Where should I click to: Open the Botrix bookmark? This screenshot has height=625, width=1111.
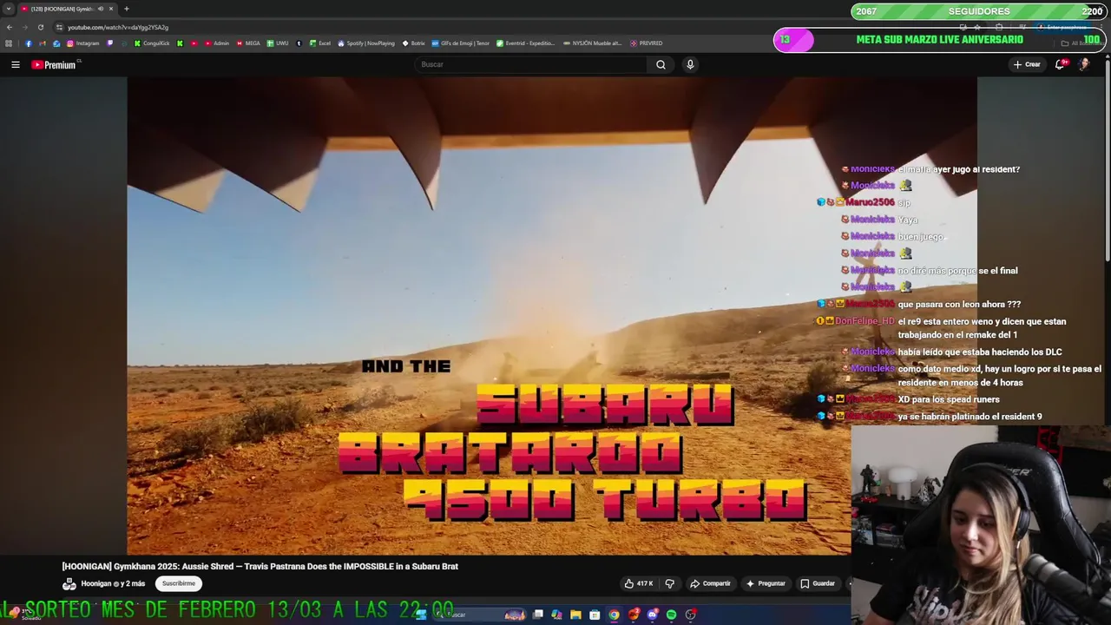(x=414, y=43)
